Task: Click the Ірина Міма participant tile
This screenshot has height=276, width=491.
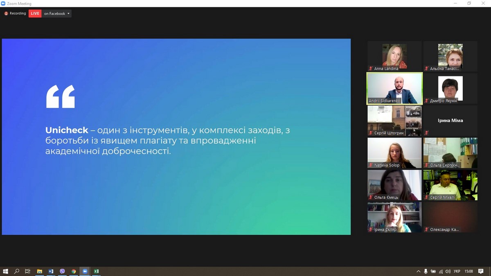Action: 450,121
